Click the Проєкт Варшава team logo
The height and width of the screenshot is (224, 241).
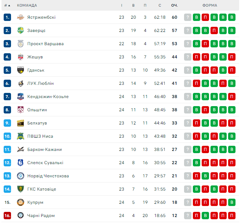[21, 44]
